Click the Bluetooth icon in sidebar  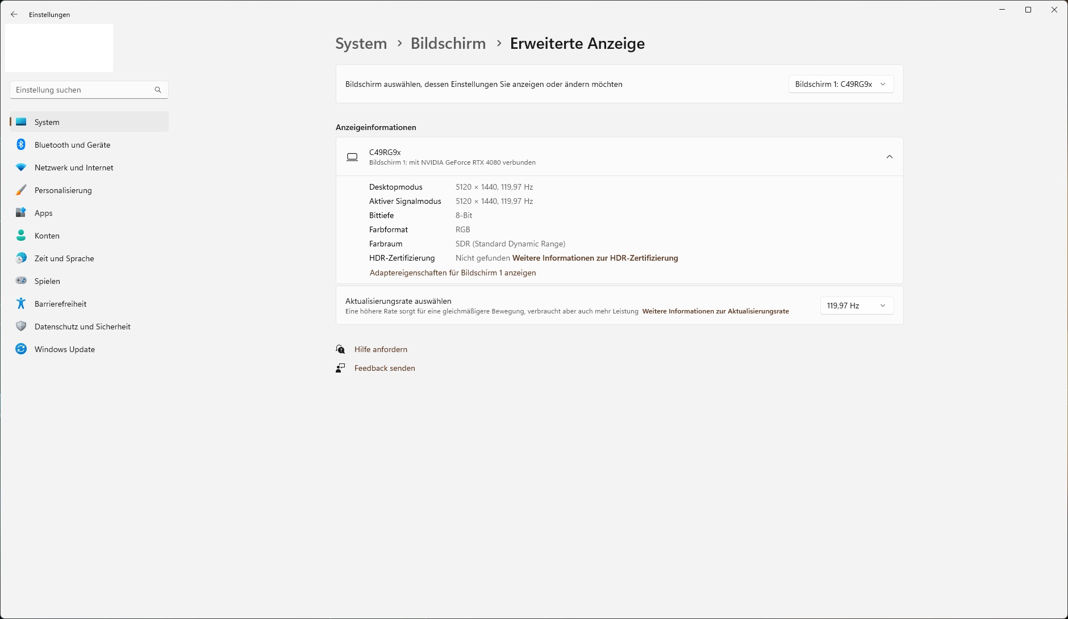pos(21,145)
